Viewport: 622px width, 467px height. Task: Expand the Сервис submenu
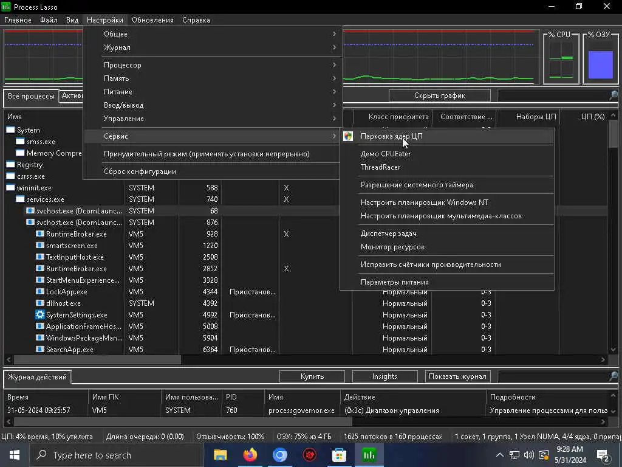212,136
